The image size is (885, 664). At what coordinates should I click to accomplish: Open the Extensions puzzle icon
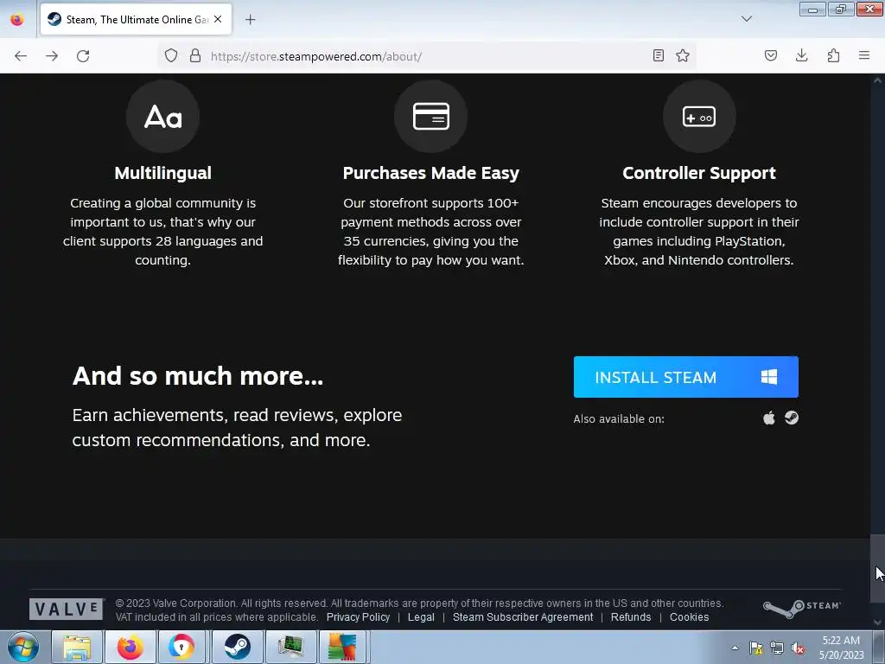point(833,56)
